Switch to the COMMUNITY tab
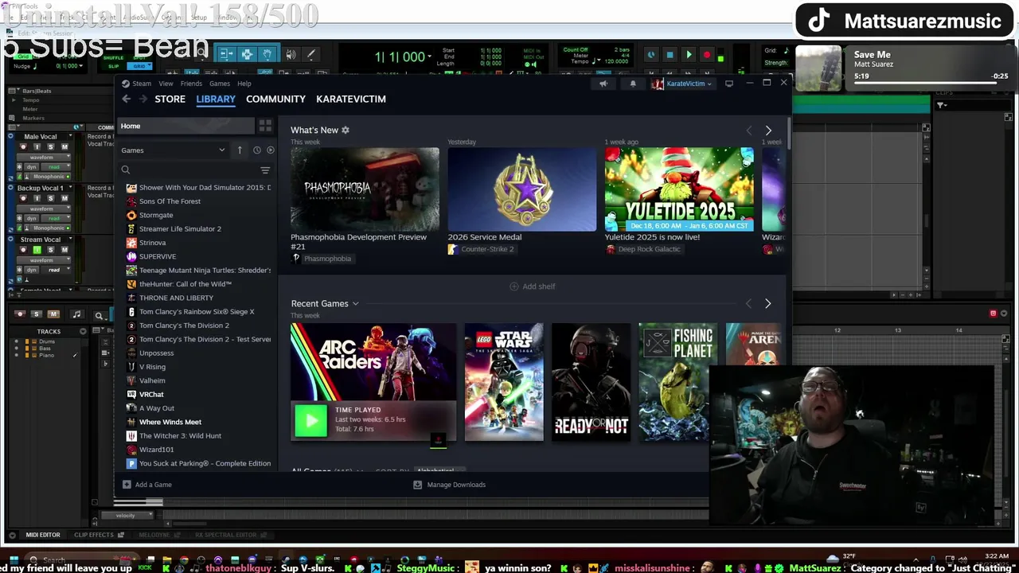This screenshot has height=573, width=1019. pos(275,99)
